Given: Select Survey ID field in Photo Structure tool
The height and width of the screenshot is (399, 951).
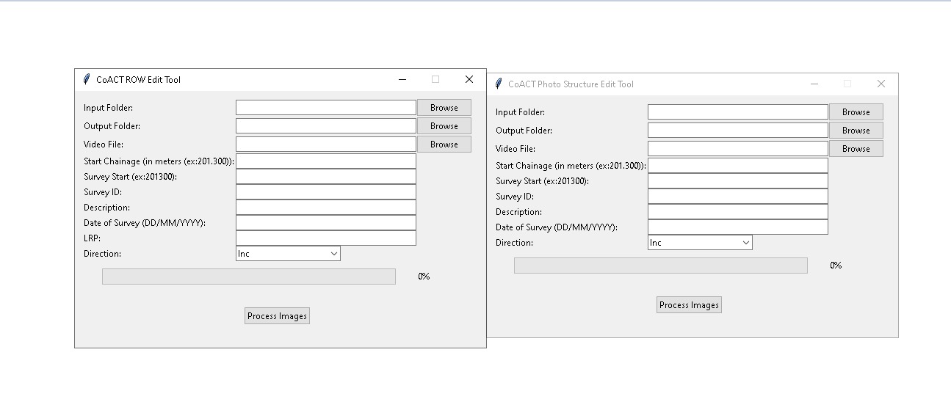Looking at the screenshot, I should tap(737, 197).
